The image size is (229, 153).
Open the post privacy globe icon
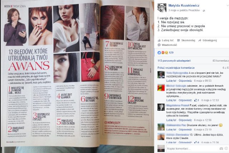204,10
